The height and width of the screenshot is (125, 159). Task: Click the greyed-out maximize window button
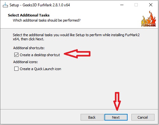pyautogui.click(x=136, y=5)
